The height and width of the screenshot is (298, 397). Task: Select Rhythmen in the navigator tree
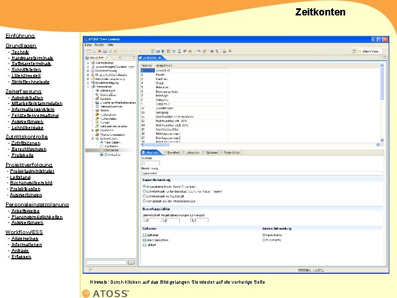[111, 146]
